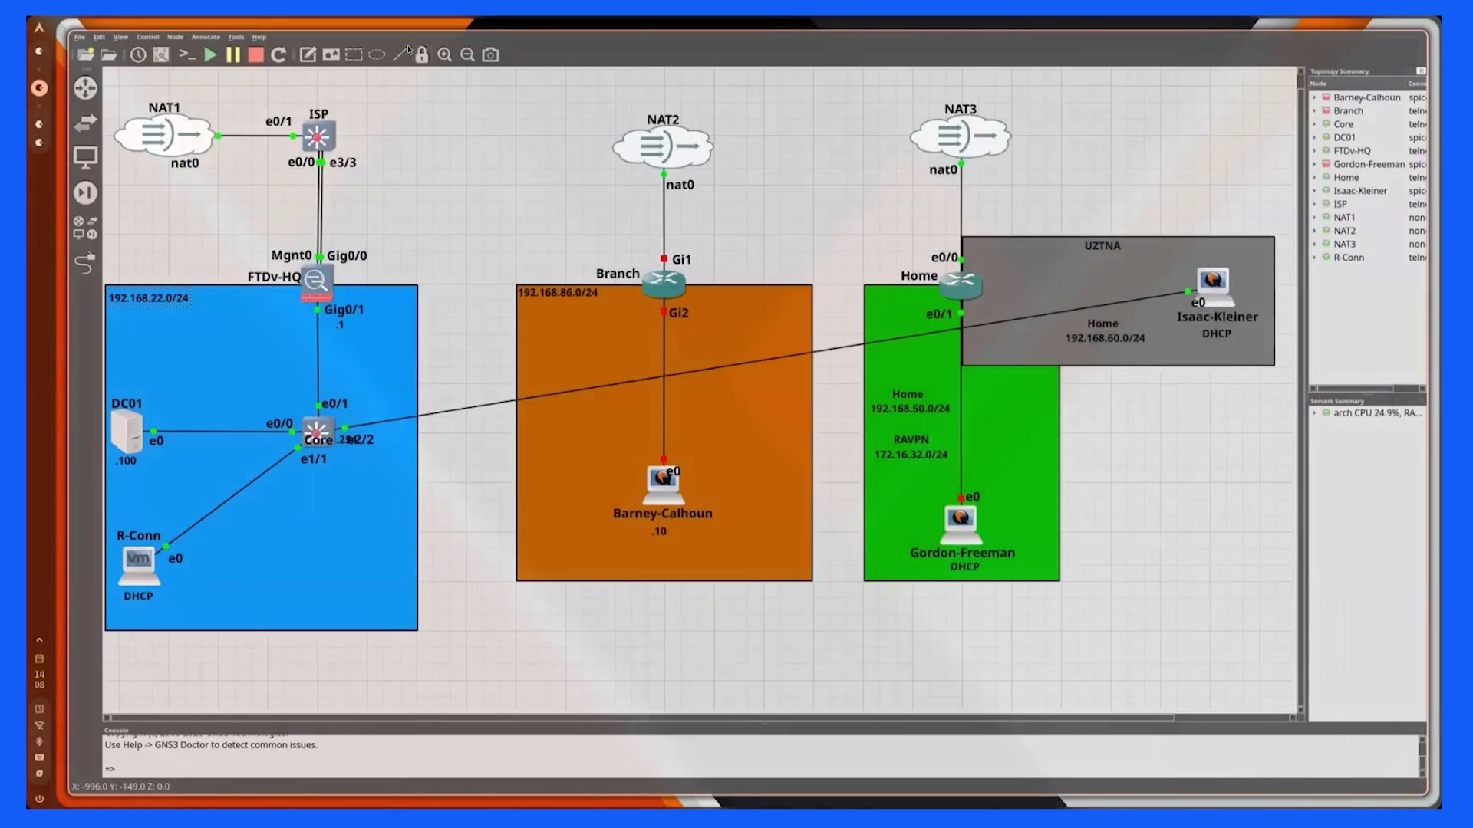Open snapshot manager clock icon
The image size is (1473, 828).
click(x=138, y=54)
